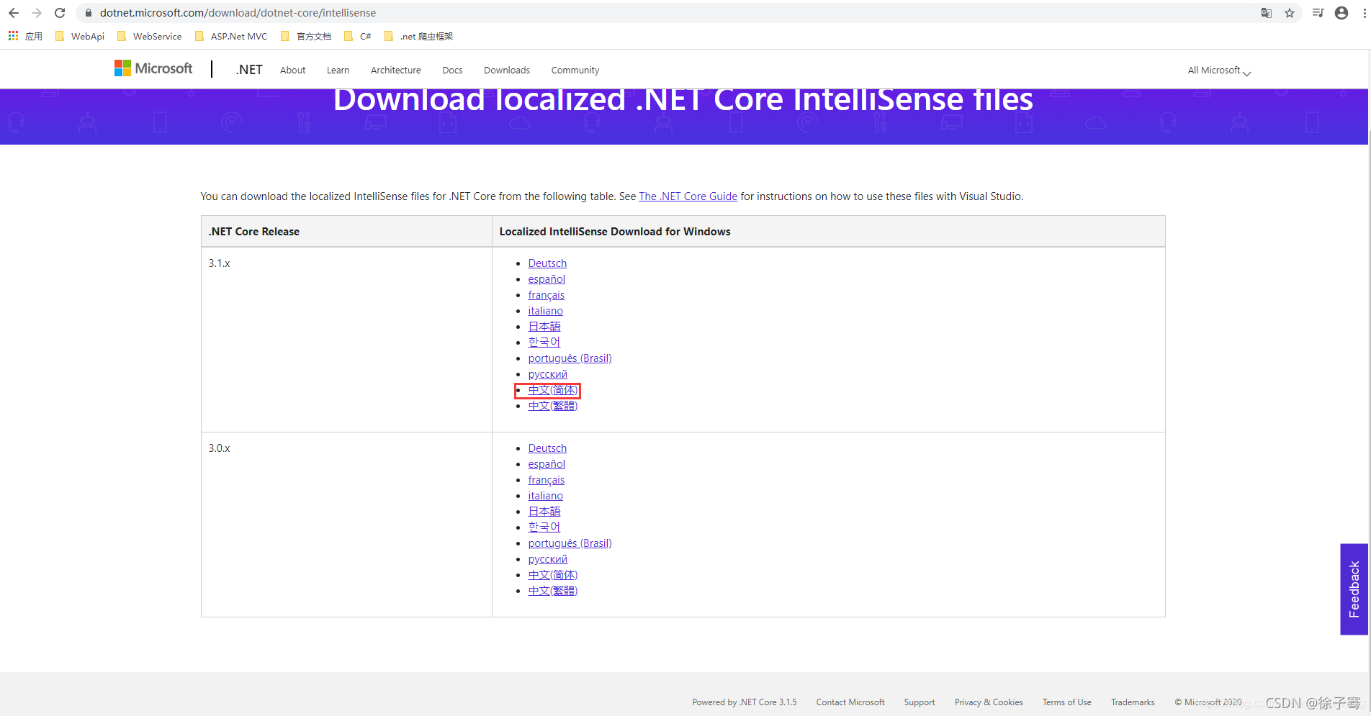Screen dimensions: 1371x716
Task: Download 3.1.x português (Brasil) IntelliSense
Action: coord(570,358)
